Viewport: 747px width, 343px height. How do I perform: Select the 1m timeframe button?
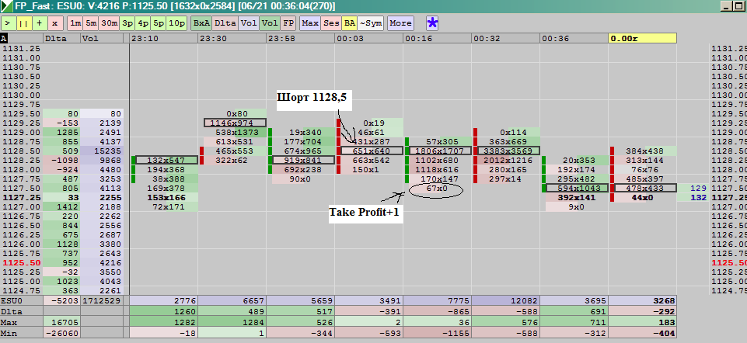coord(75,23)
